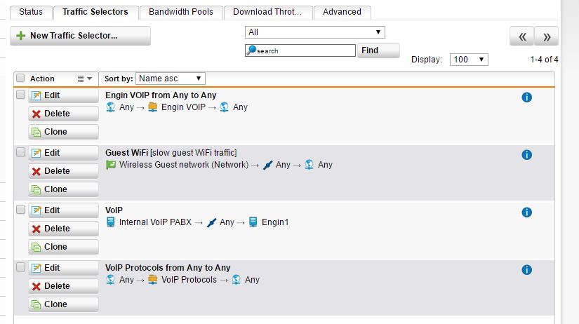The height and width of the screenshot is (324, 579).
Task: Expand the Sort by Name asc dropdown
Action: pyautogui.click(x=171, y=79)
